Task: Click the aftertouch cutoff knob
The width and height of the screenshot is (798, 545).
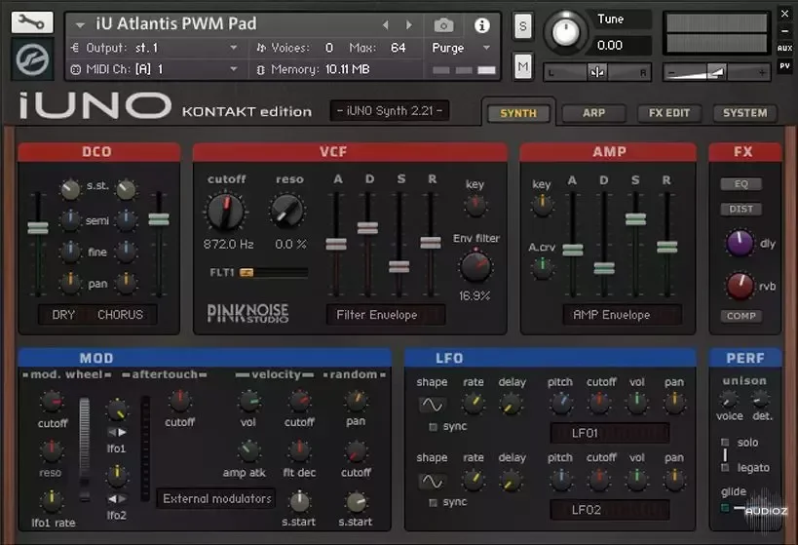Action: [x=179, y=401]
